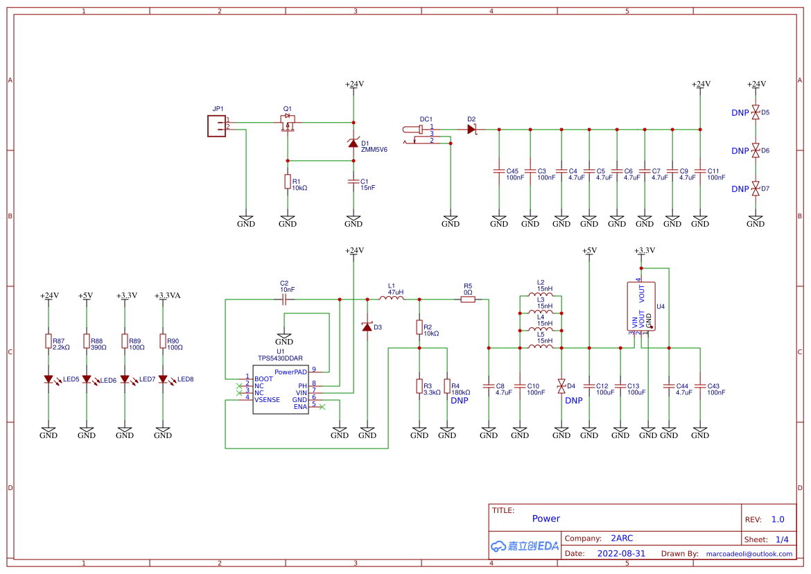This screenshot has height=574, width=811.
Task: Click the U4 regulator component
Action: (x=641, y=306)
